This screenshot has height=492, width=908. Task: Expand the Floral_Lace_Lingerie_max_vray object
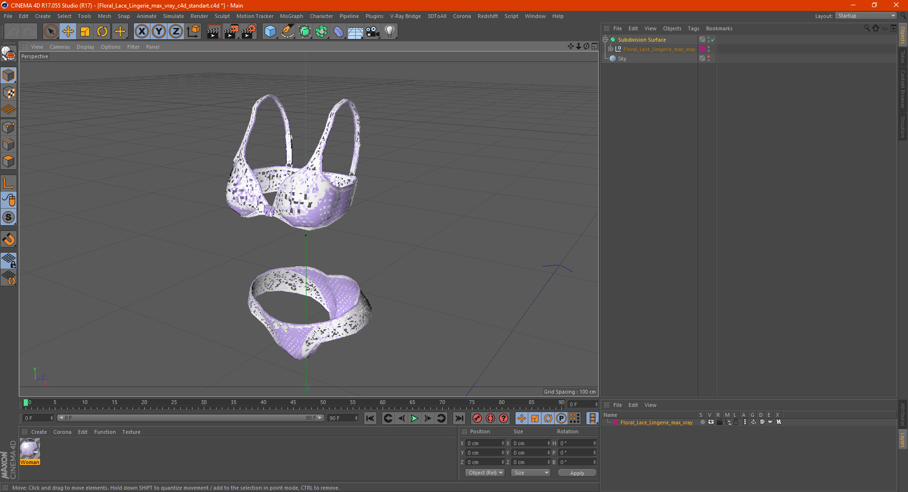pos(611,49)
